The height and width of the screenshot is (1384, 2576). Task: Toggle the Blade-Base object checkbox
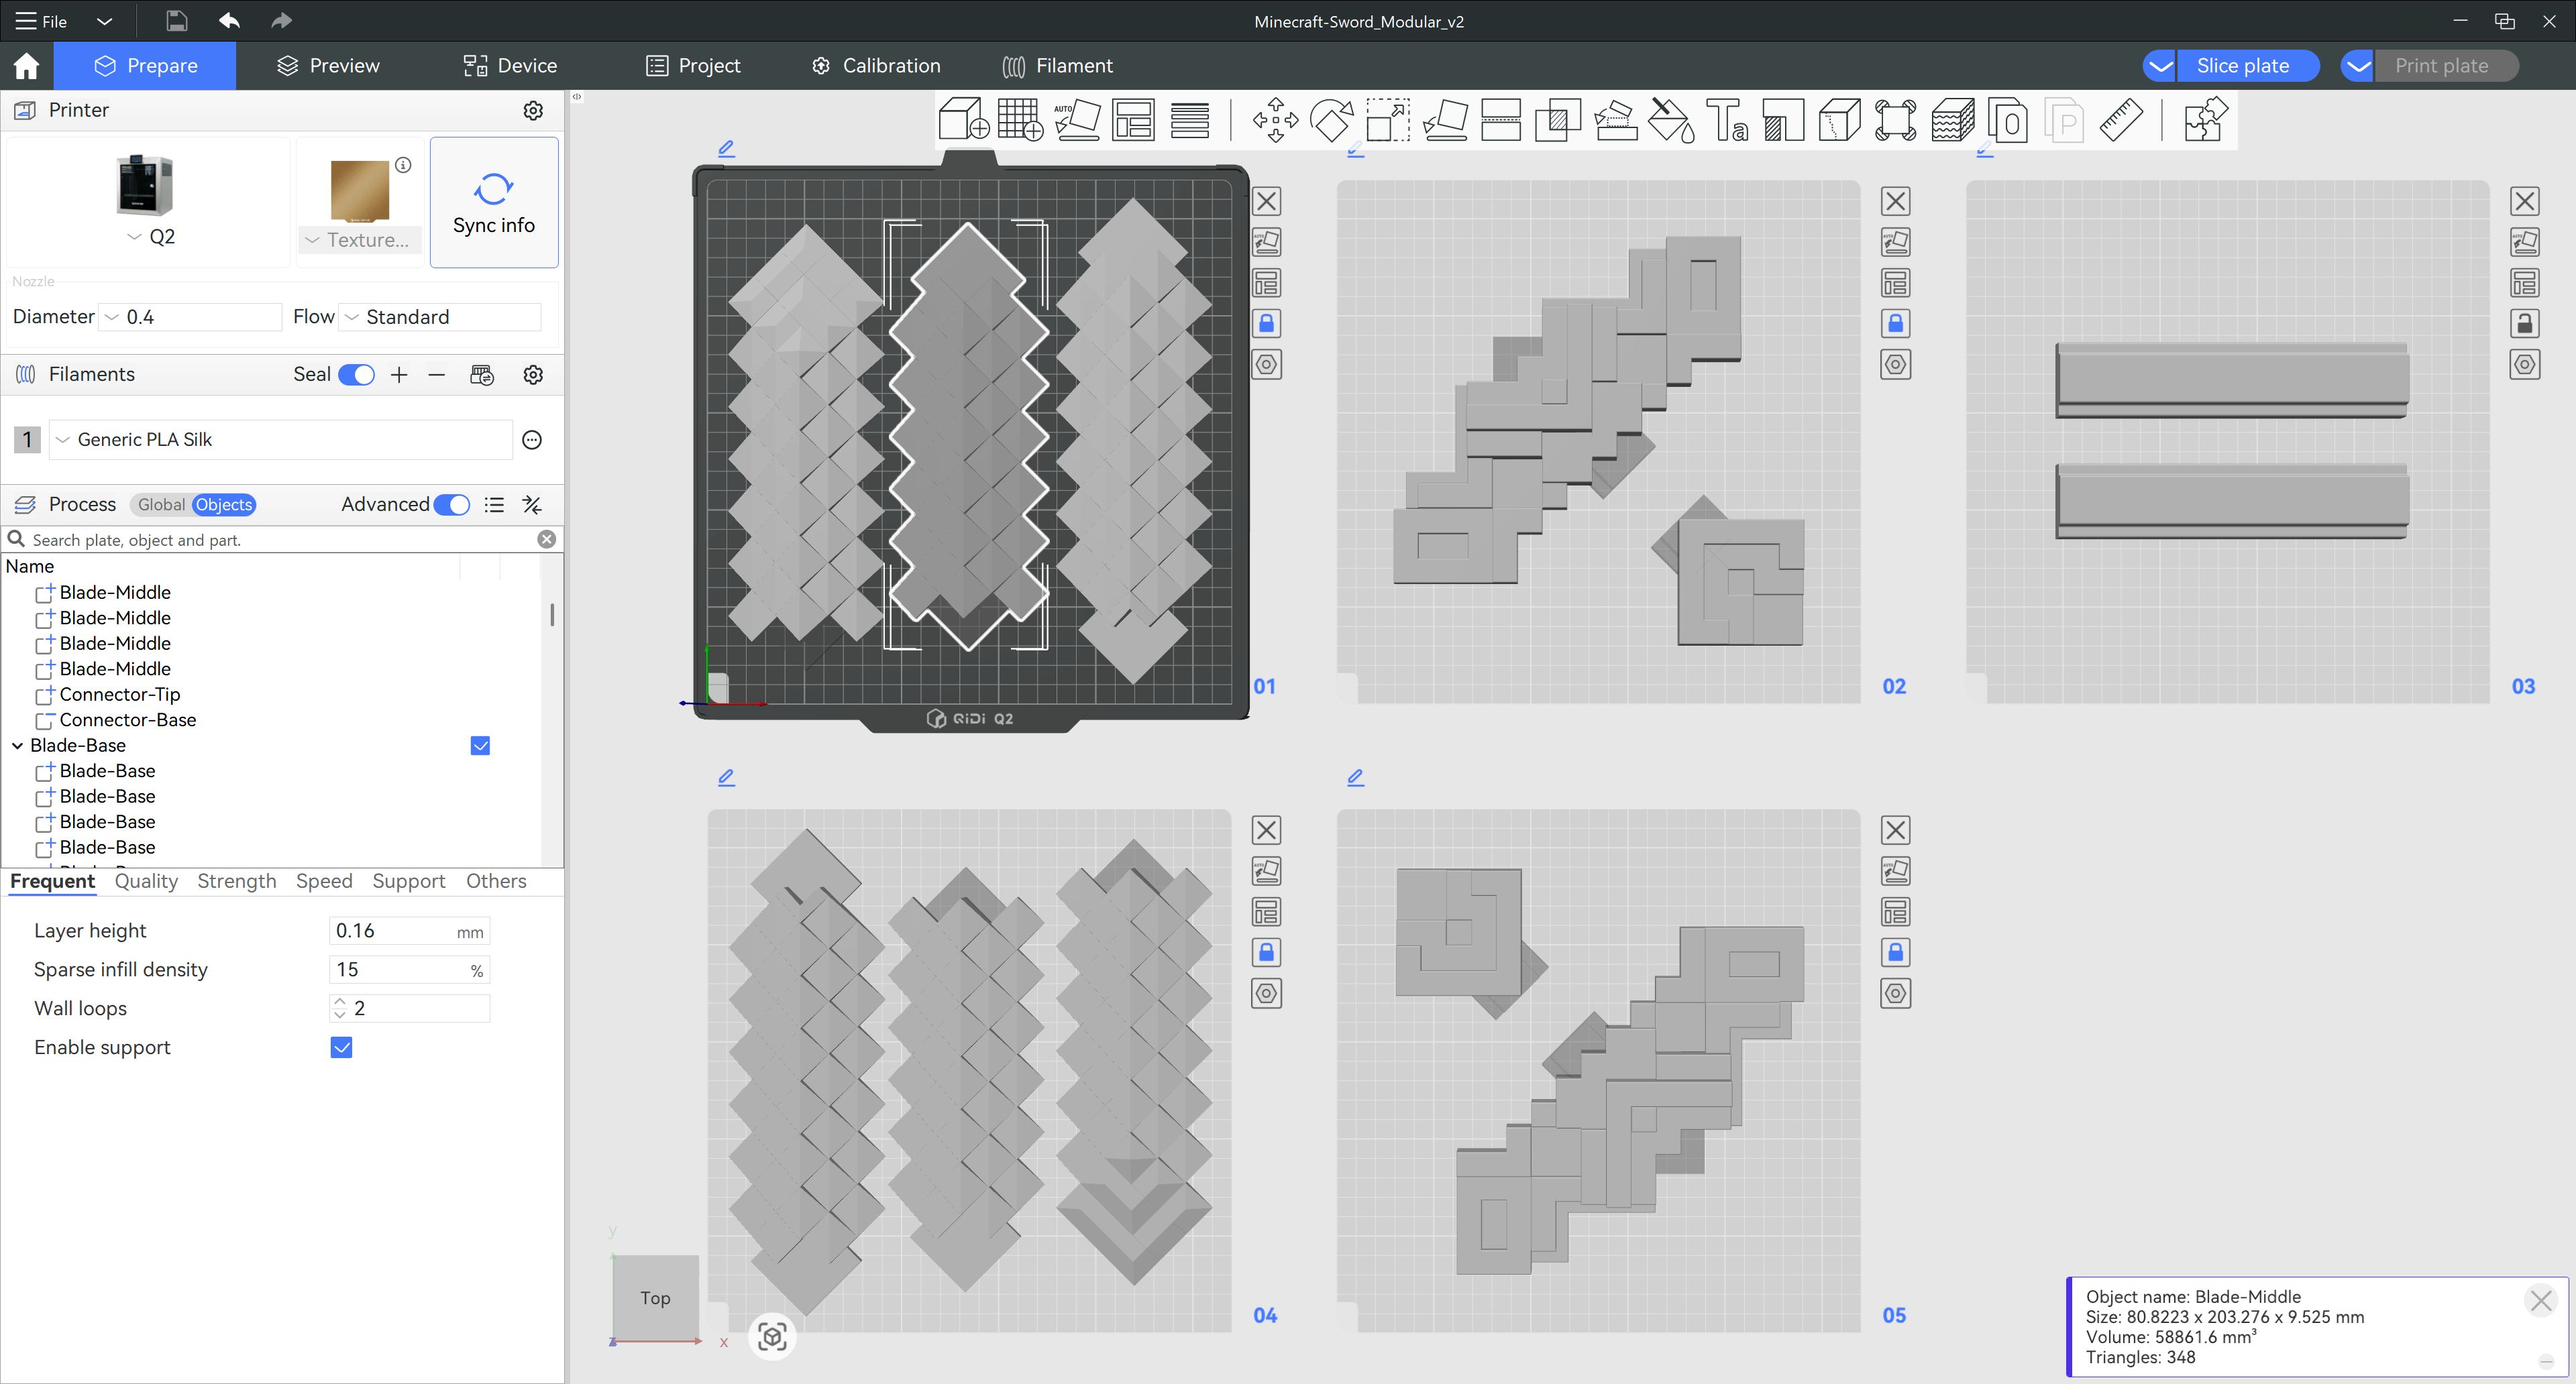[480, 746]
